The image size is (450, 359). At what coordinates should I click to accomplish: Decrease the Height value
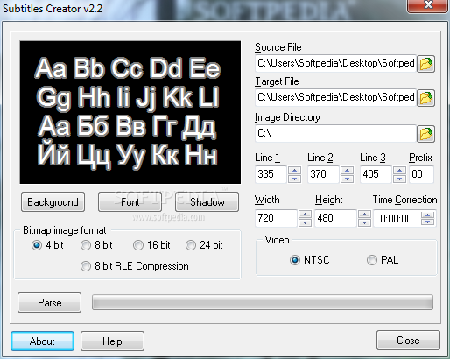[x=364, y=222]
